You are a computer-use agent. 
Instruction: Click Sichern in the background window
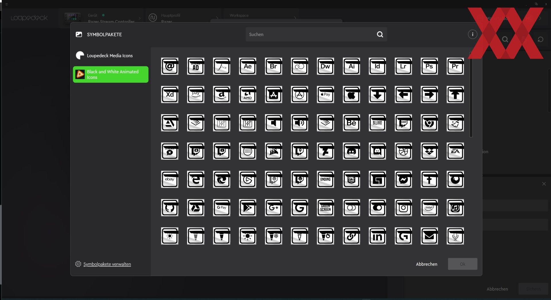point(533,289)
